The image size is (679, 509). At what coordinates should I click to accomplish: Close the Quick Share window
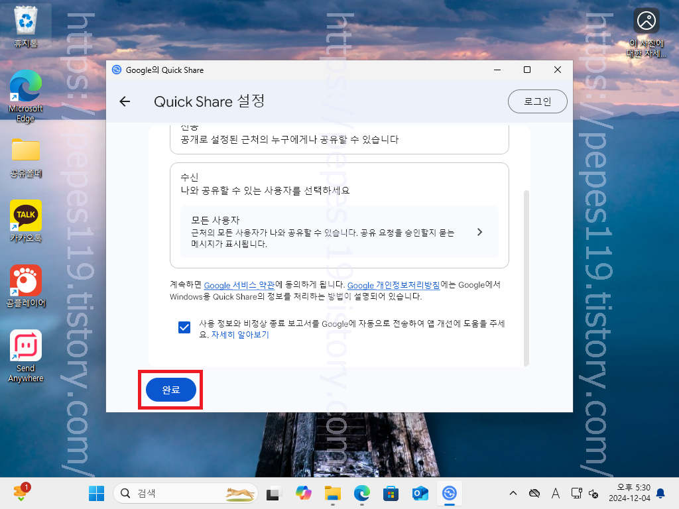pos(557,70)
